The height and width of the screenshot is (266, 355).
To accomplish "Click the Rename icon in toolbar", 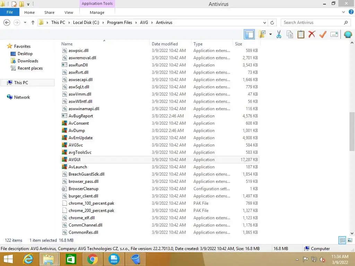I will click(334, 34).
